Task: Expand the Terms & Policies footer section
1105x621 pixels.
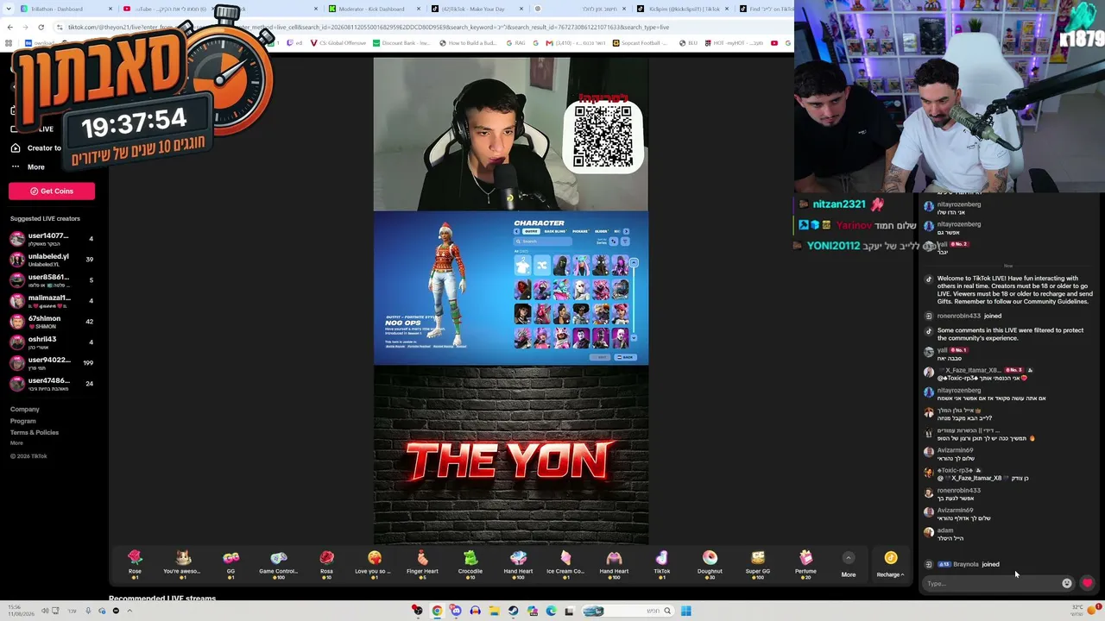Action: (x=35, y=432)
